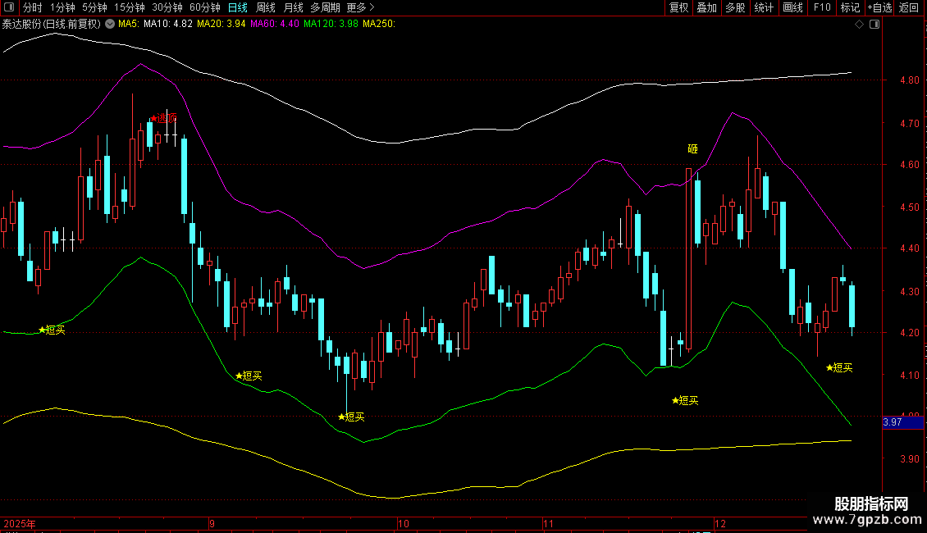Select the 日线 daily chart tab

(238, 7)
